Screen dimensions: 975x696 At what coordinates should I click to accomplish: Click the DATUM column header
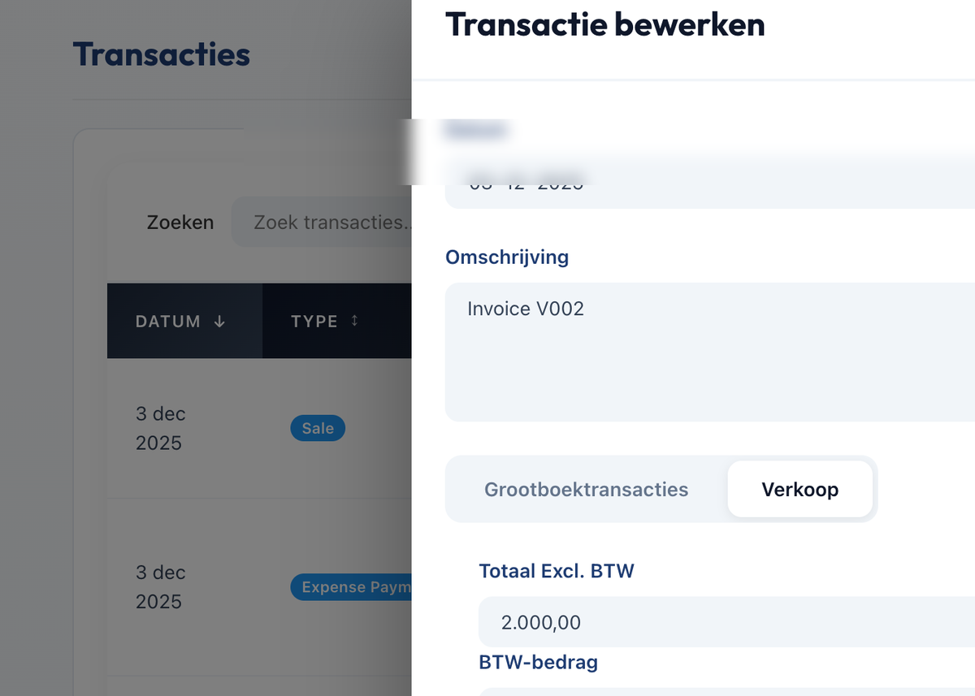pos(168,322)
